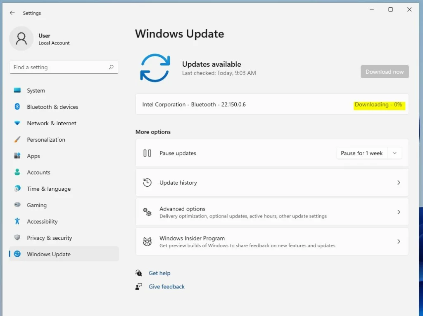Screen dimensions: 423x316
Task: Click the update history clock icon
Action: (x=147, y=183)
